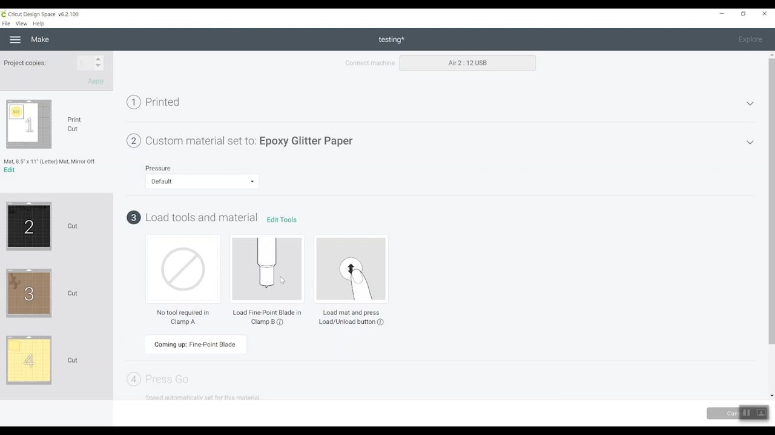
Task: Click the Cut label for mat 4
Action: click(72, 360)
